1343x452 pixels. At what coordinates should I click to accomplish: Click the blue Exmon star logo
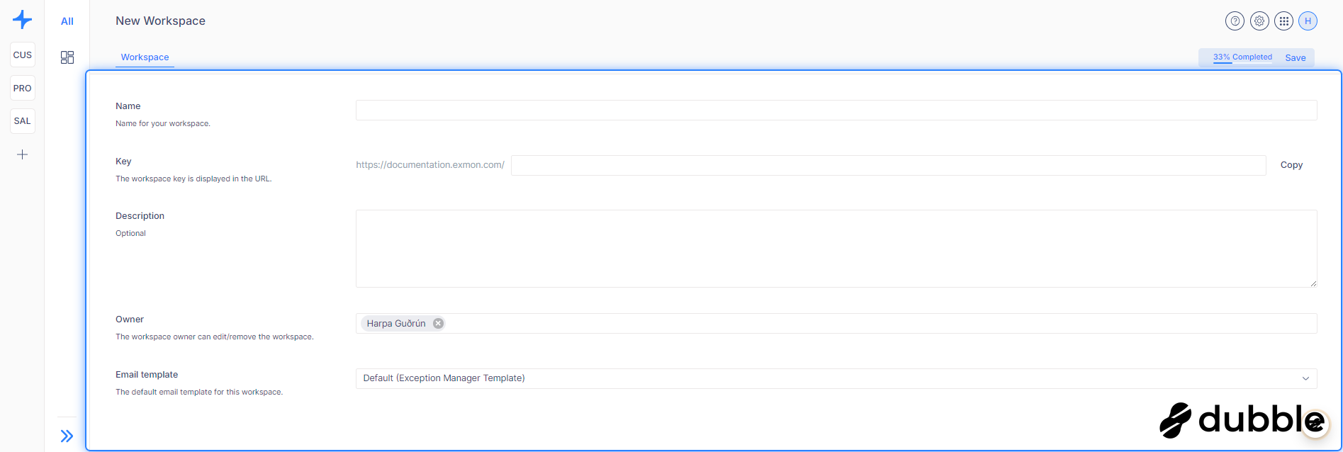23,20
